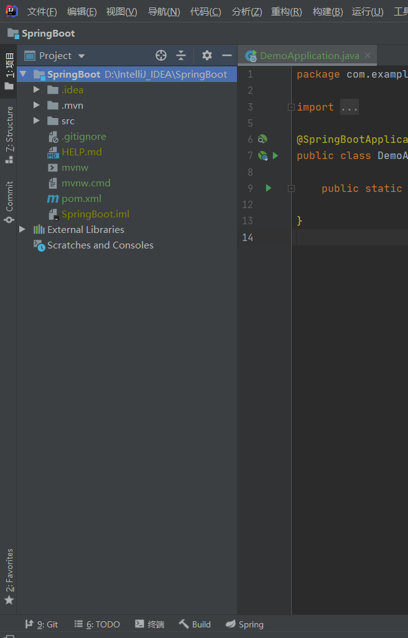The width and height of the screenshot is (408, 638).
Task: Select pom.xml in the project tree
Action: click(81, 199)
